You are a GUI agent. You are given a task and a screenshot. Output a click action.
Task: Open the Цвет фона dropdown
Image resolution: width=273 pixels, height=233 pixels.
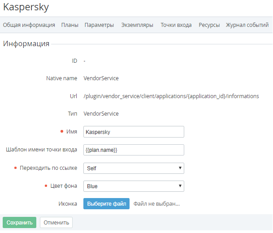tap(134, 186)
